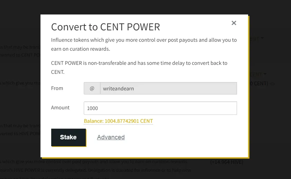Click the Influence tokens description paragraph

144,44
